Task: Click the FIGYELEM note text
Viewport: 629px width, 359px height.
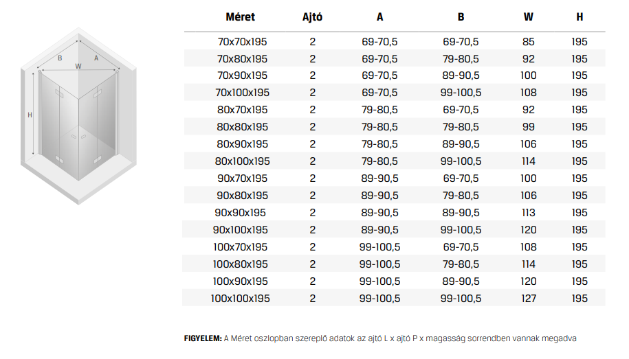Action: tap(380, 338)
